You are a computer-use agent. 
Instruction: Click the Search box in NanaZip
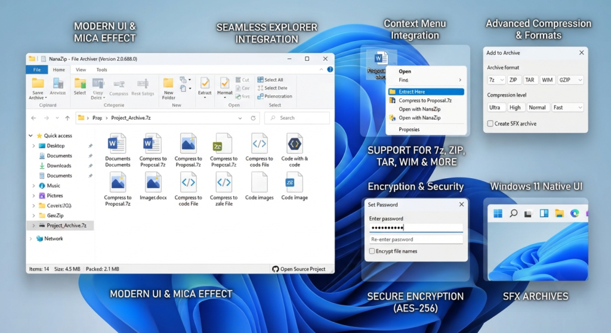tap(297, 118)
